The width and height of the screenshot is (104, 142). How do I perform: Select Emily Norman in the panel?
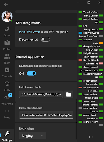coord(88,53)
